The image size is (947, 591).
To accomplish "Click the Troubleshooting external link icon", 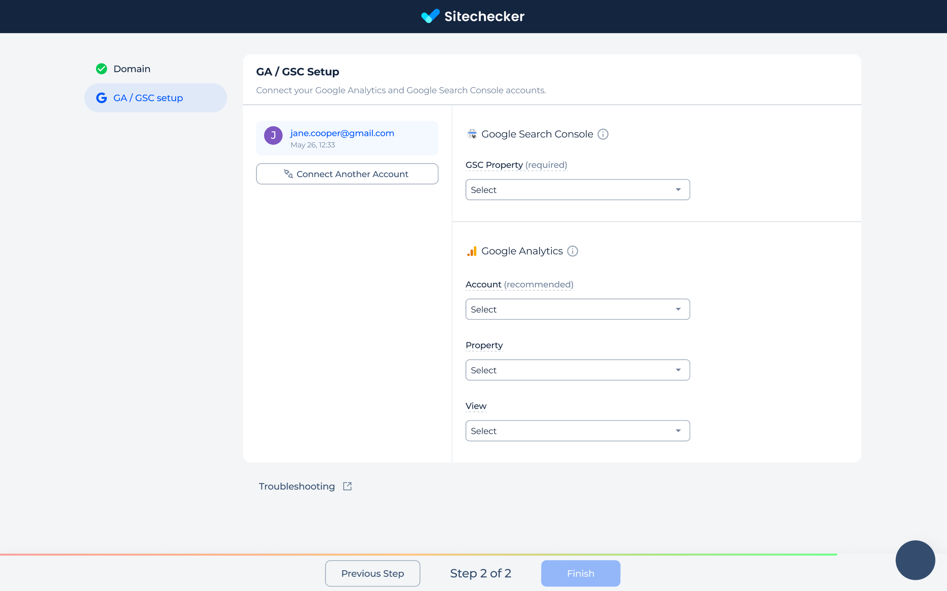I will point(347,486).
